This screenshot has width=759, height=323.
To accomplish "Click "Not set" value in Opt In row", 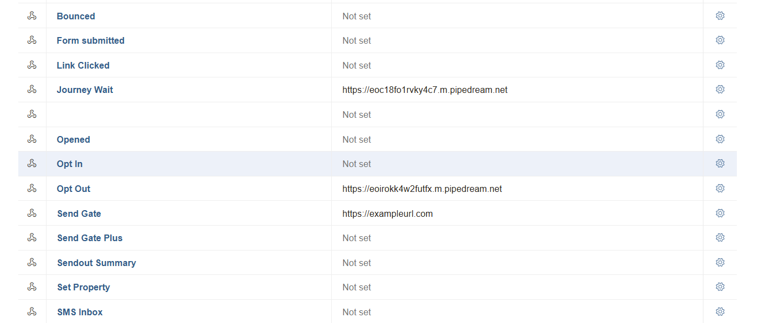I will pyautogui.click(x=356, y=164).
